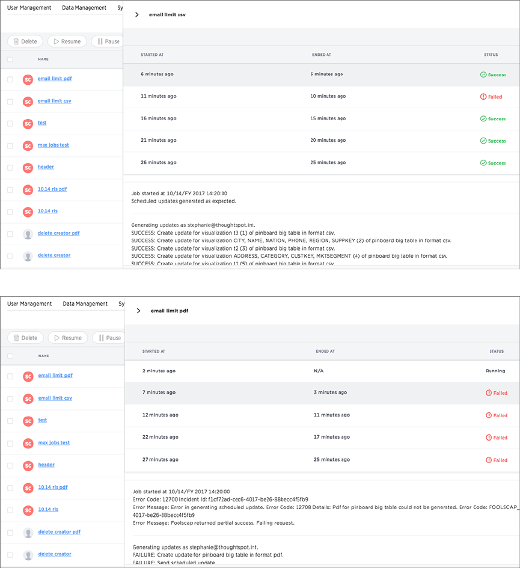Click the Failed icon for the run started 27 minutes ago
Image resolution: width=520 pixels, height=568 pixels.
click(488, 460)
